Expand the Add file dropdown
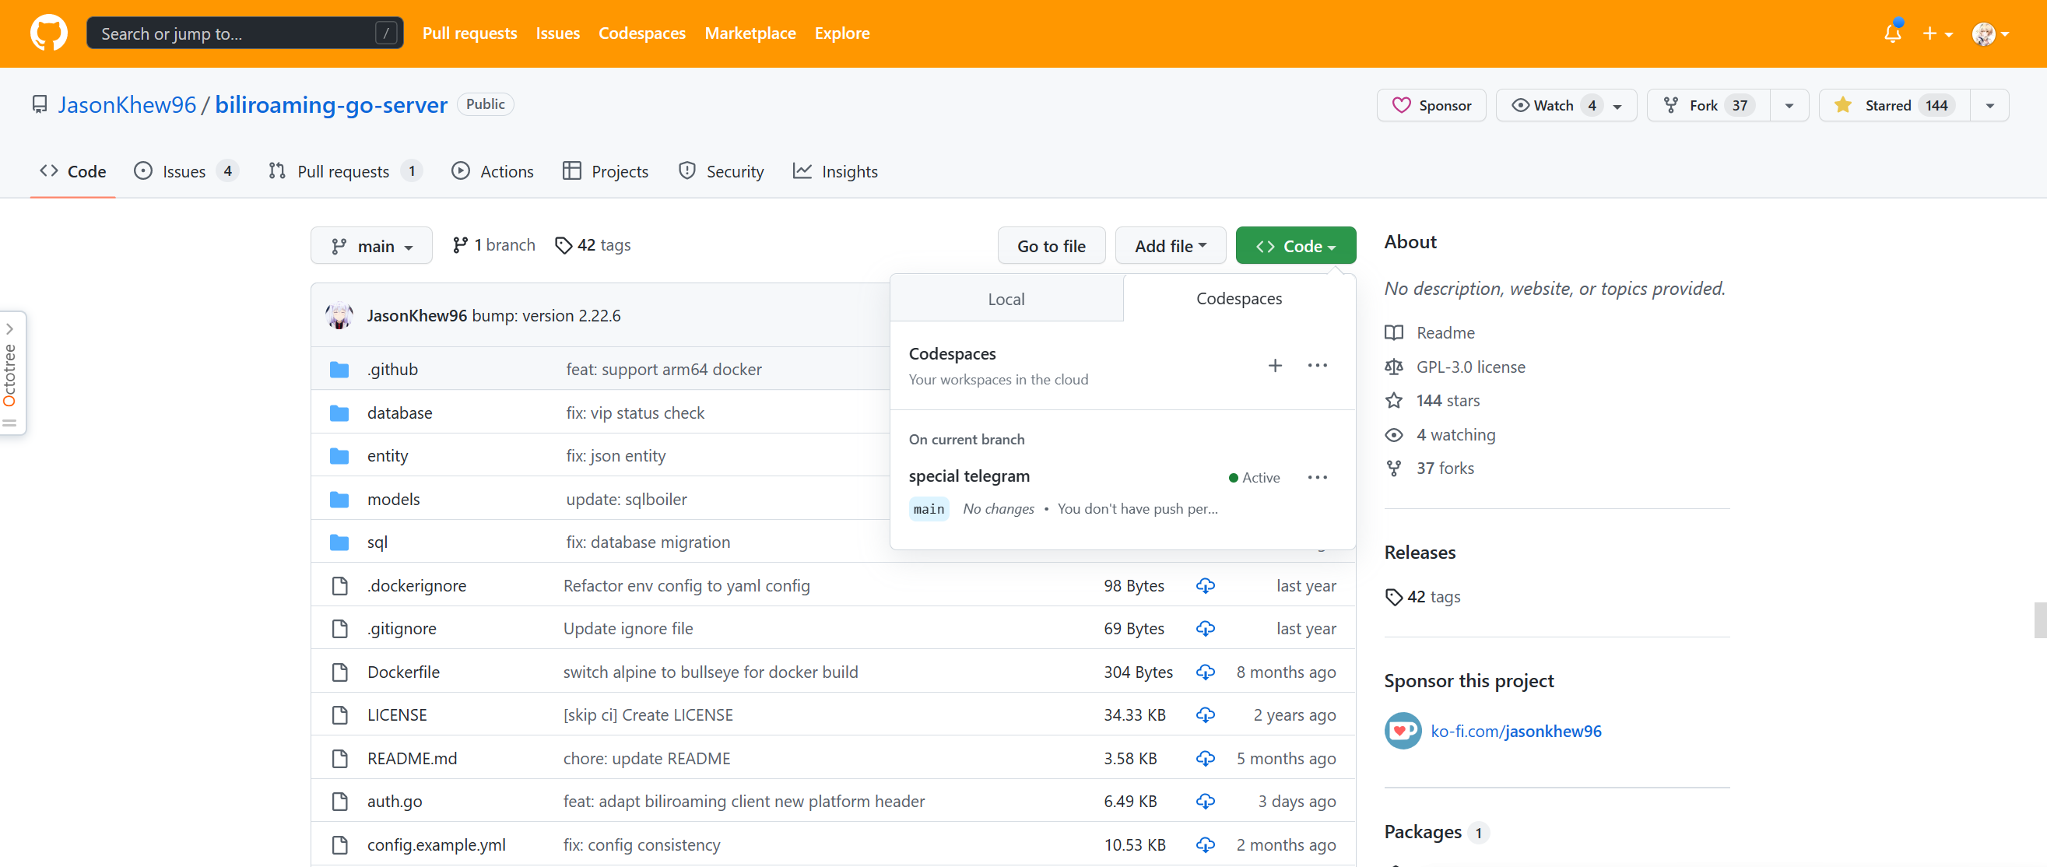 [1170, 247]
